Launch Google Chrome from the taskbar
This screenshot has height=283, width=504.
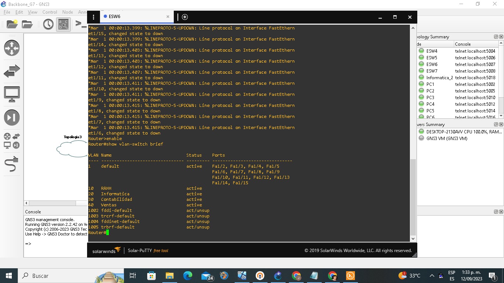(296, 276)
